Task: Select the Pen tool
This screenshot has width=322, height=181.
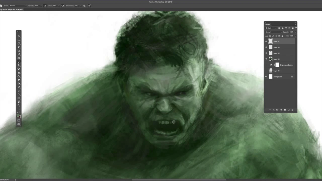Action: tap(19, 87)
